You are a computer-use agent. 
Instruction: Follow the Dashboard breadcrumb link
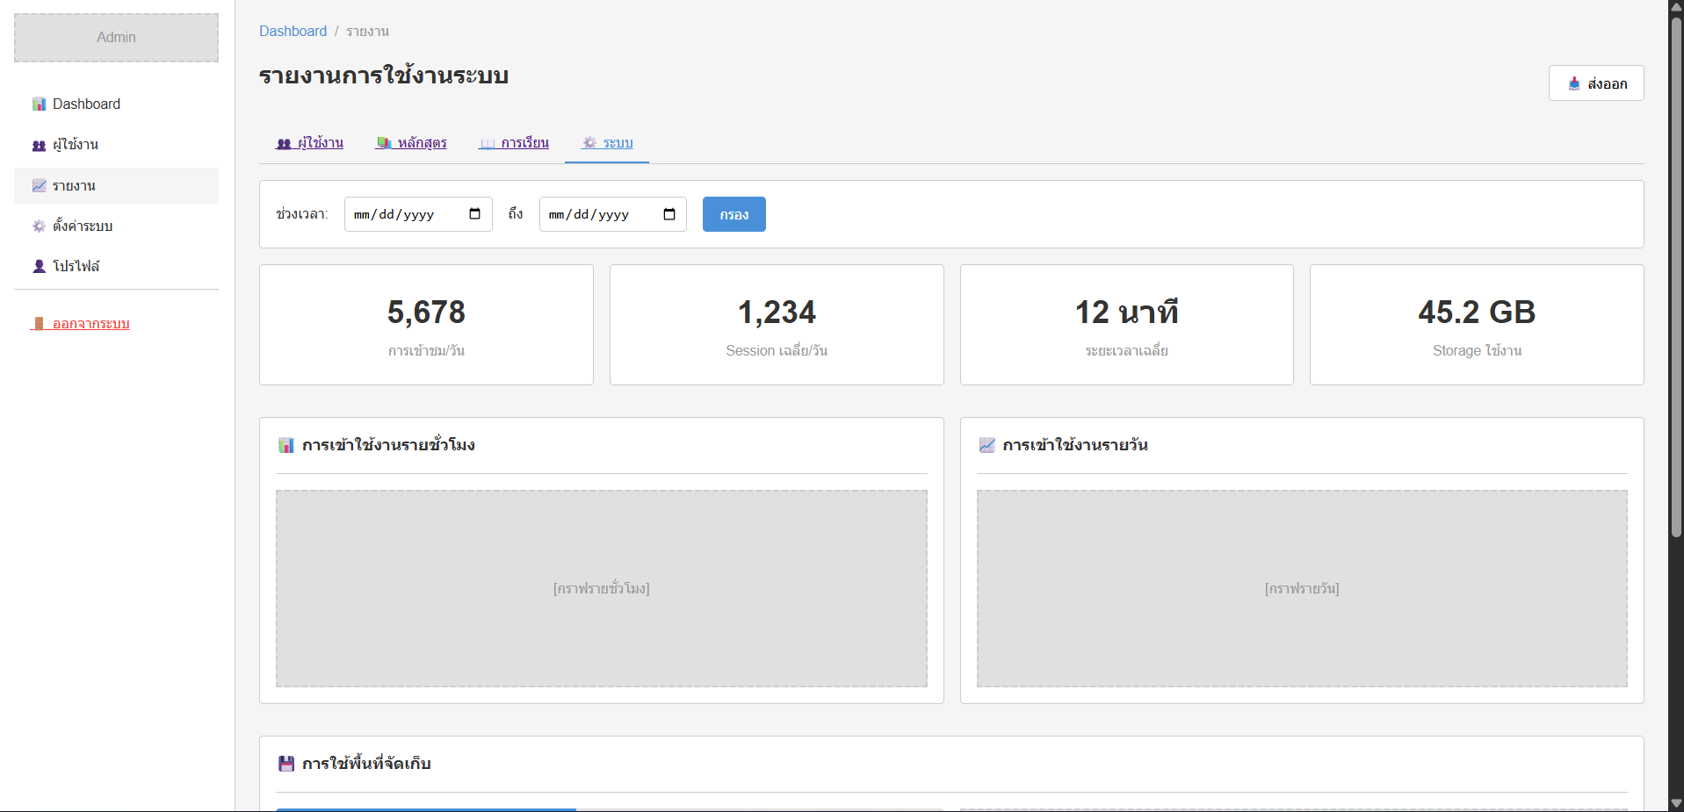point(293,32)
